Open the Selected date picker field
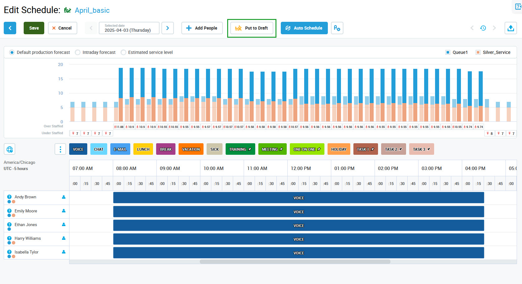 point(129,28)
